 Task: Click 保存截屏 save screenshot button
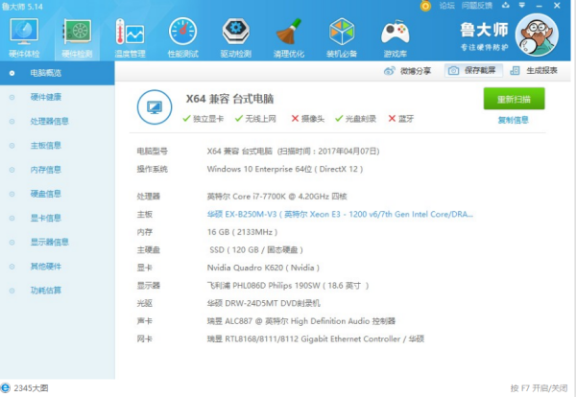click(x=473, y=70)
